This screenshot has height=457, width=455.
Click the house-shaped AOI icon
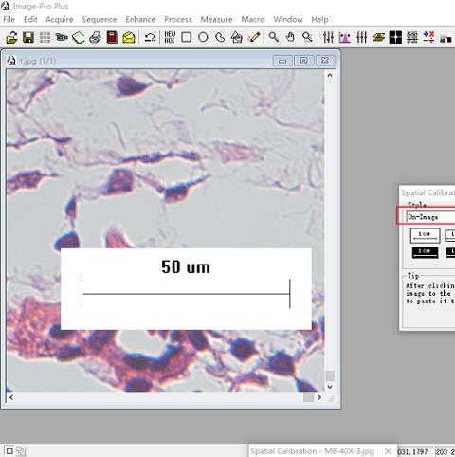click(x=236, y=38)
